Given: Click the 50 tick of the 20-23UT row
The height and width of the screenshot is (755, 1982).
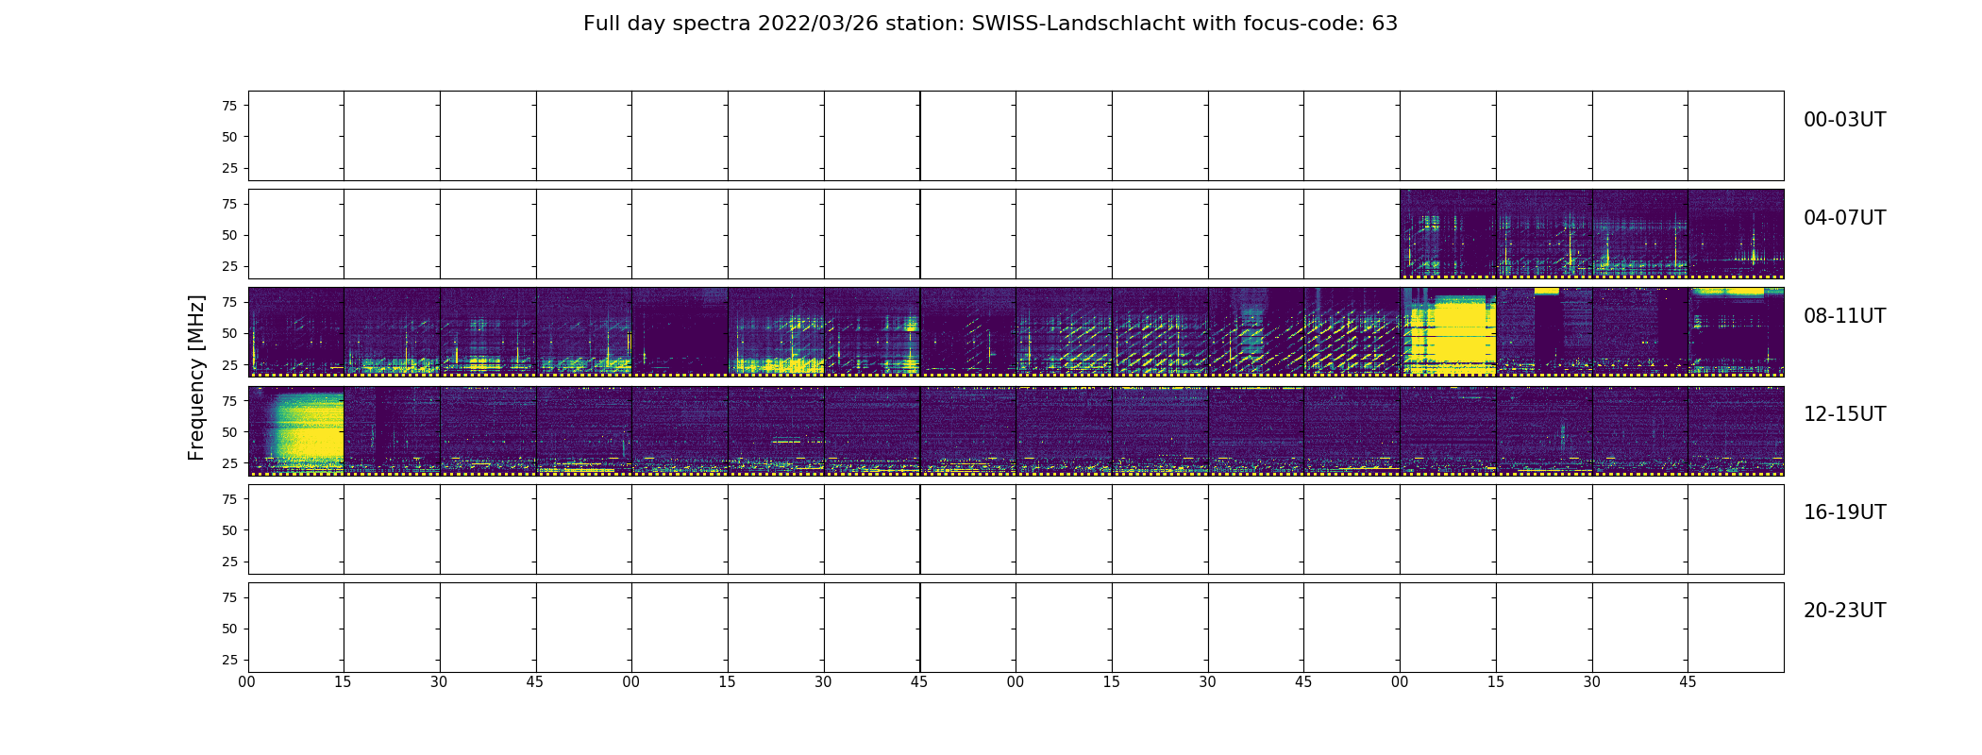Looking at the screenshot, I should click(229, 629).
